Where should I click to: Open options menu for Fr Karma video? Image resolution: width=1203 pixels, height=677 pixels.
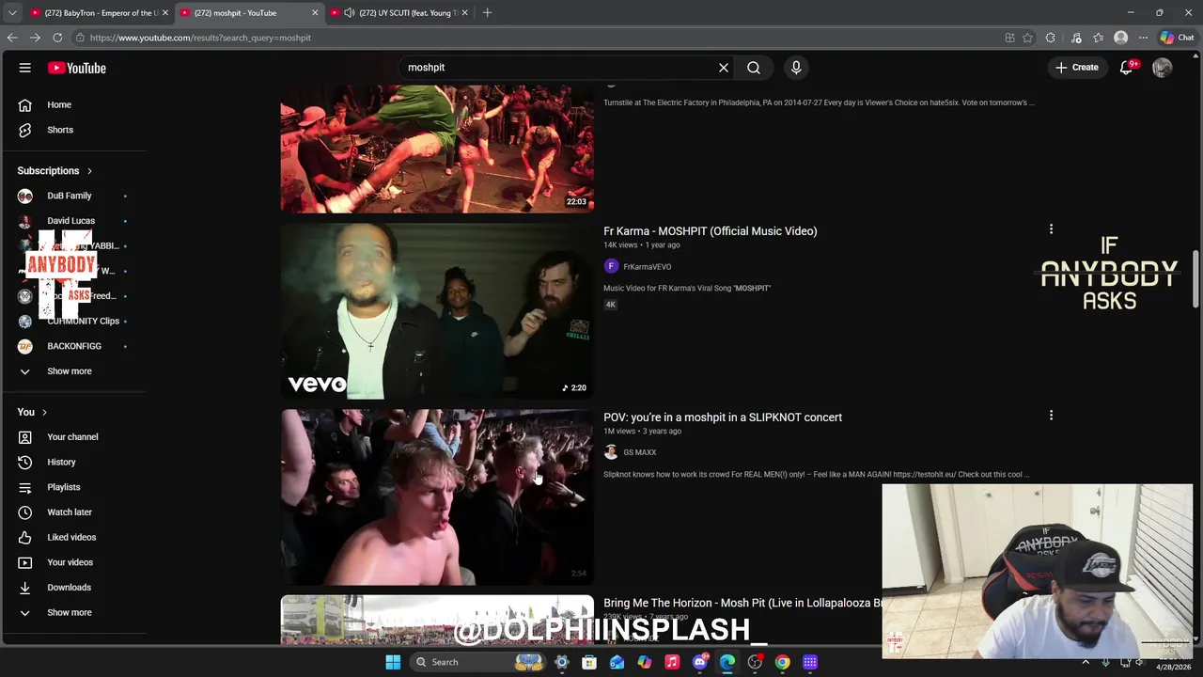point(1051,229)
